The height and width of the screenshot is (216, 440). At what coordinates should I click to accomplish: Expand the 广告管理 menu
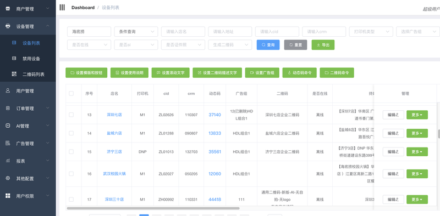(x=28, y=143)
